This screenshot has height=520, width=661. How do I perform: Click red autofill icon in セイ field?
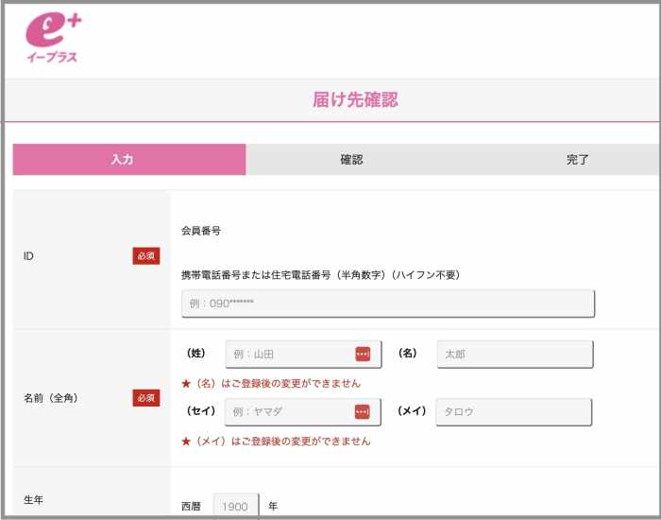(362, 411)
